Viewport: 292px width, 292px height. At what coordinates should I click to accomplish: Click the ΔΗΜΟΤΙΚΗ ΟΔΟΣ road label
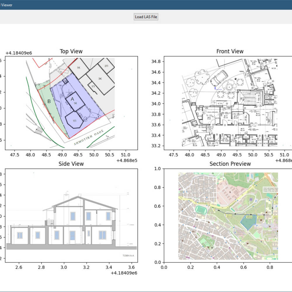(x=89, y=138)
